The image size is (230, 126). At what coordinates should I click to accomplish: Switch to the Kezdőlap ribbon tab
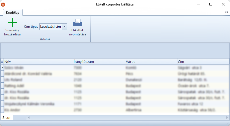[x=13, y=12]
